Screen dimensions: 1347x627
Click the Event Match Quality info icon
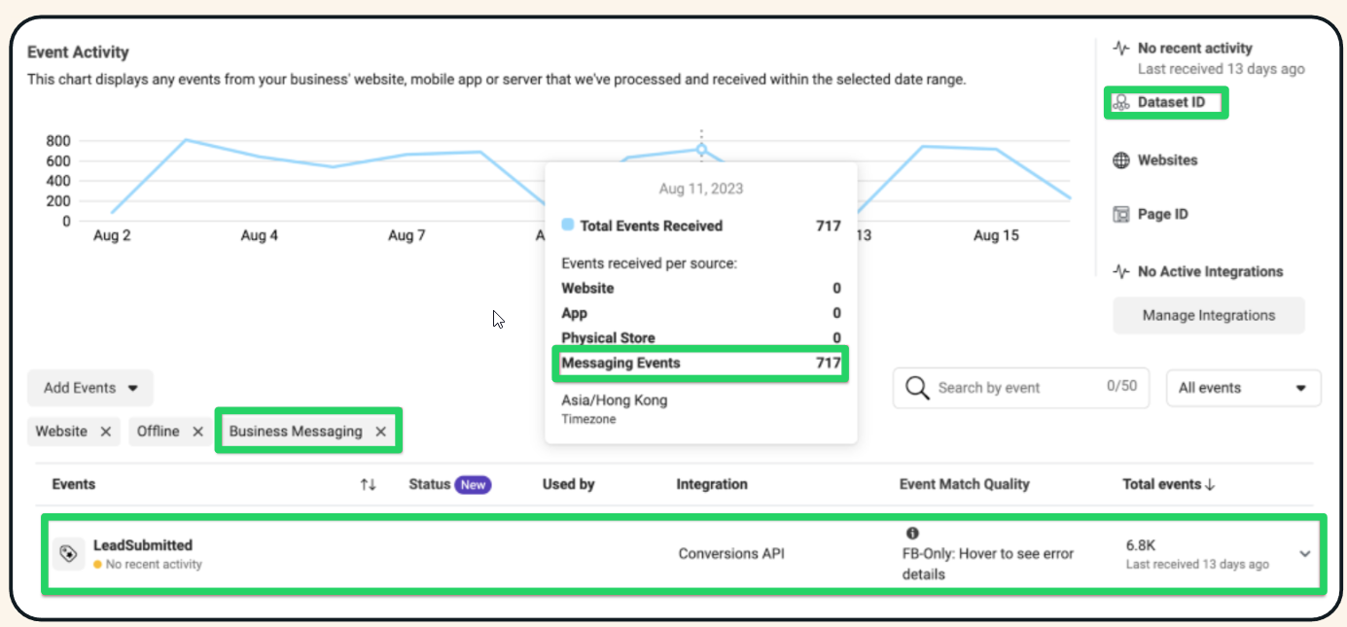tap(912, 534)
